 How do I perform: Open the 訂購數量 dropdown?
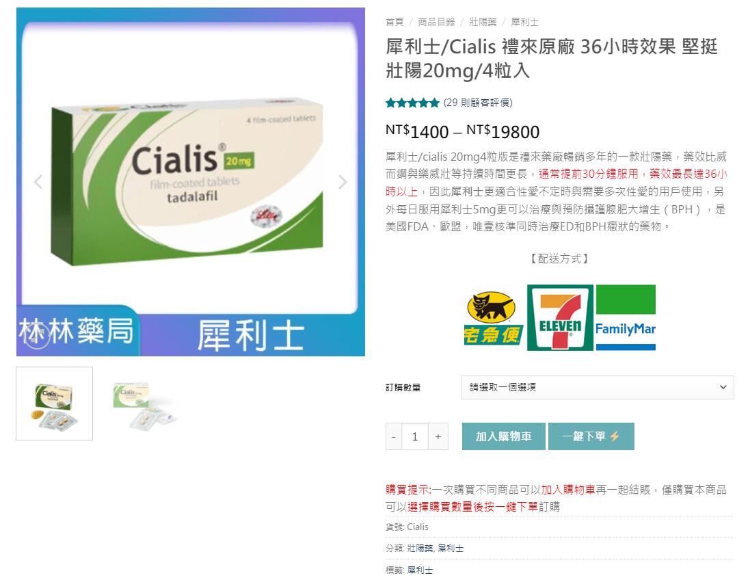598,387
